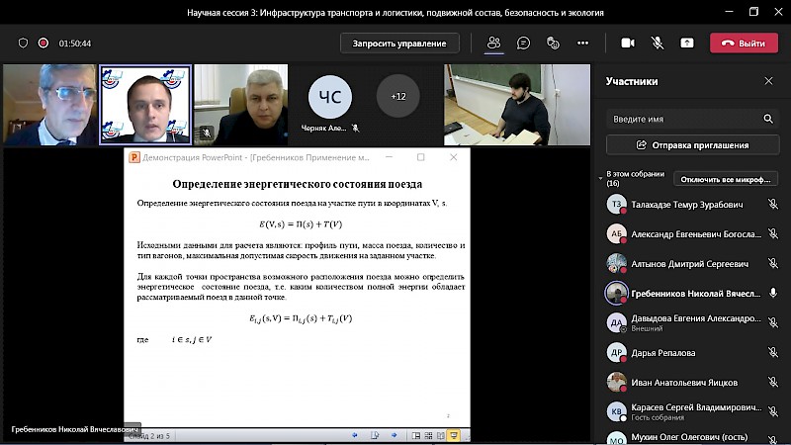791x445 pixels.
Task: Toggle your microphone mute
Action: tap(657, 43)
